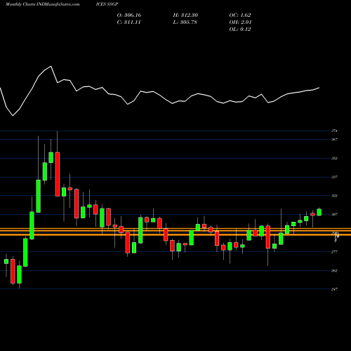This screenshot has width=351, height=351.
Task: Click the high value "H: 312.30"
Action: coord(185,15)
